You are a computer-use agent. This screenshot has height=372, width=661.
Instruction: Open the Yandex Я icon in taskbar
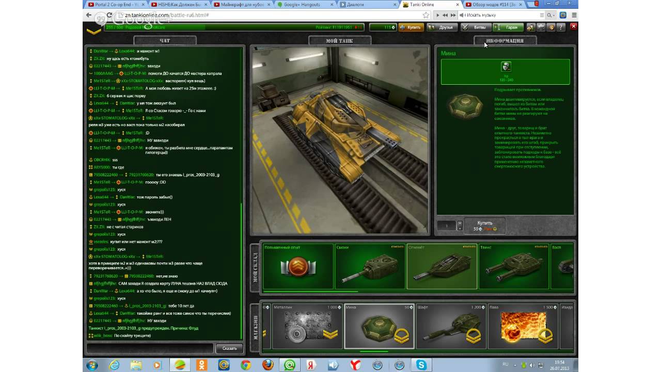tap(311, 365)
